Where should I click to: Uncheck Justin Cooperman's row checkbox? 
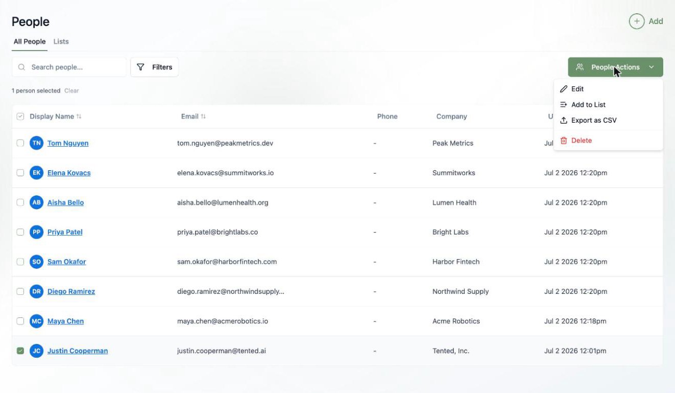point(20,351)
